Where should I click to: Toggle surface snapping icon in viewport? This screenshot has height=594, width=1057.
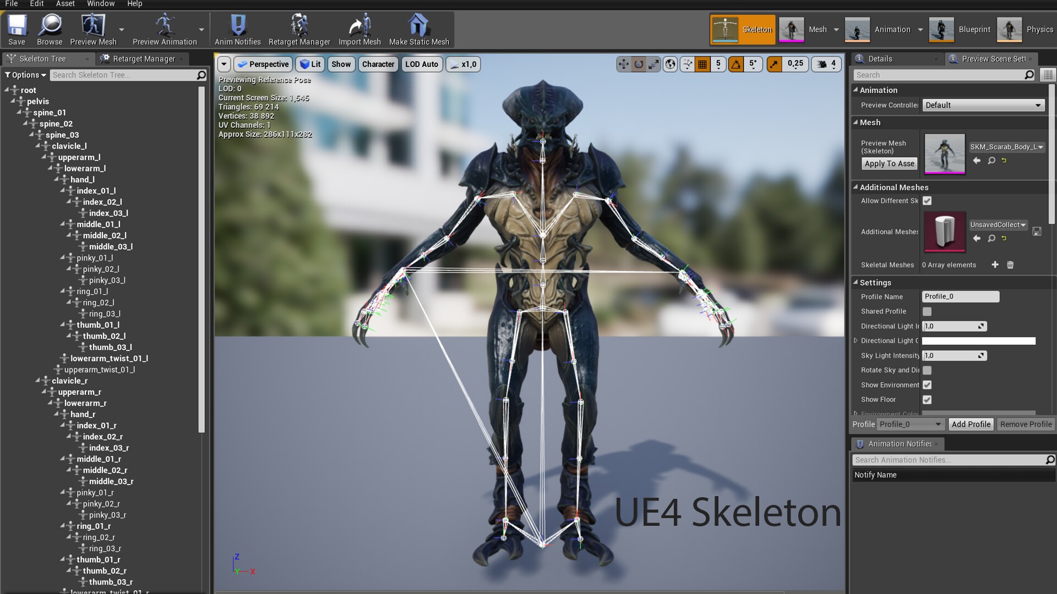688,64
